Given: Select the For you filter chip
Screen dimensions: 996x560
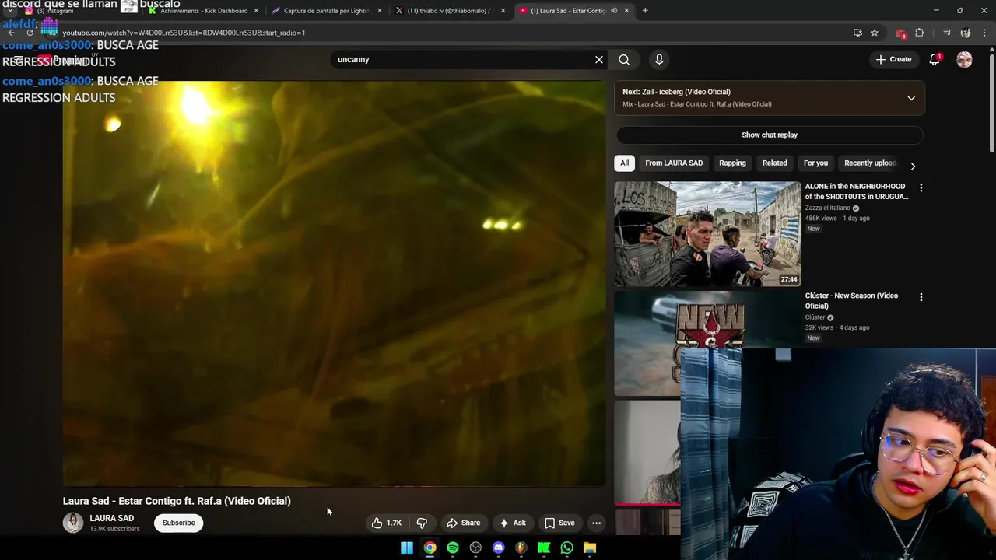Looking at the screenshot, I should (x=815, y=163).
